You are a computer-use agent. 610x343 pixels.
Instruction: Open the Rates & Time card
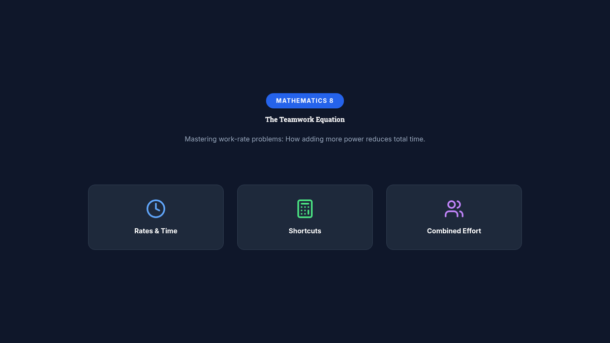click(156, 217)
